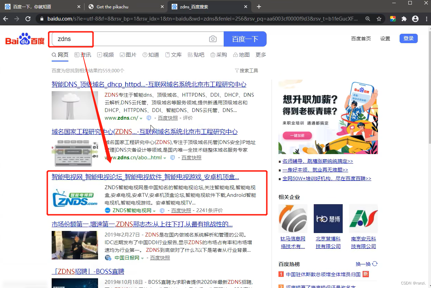Click the 一键加薪 banner button
Image resolution: width=431 pixels, height=288 pixels.
click(x=297, y=136)
